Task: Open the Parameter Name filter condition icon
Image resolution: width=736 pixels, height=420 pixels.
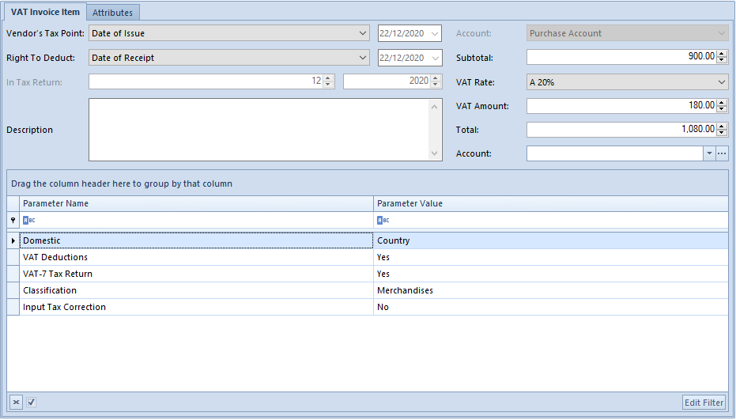Action: coord(29,220)
